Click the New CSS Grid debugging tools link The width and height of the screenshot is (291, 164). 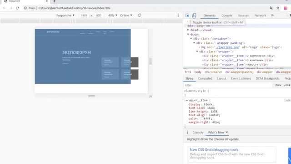coord(214,150)
